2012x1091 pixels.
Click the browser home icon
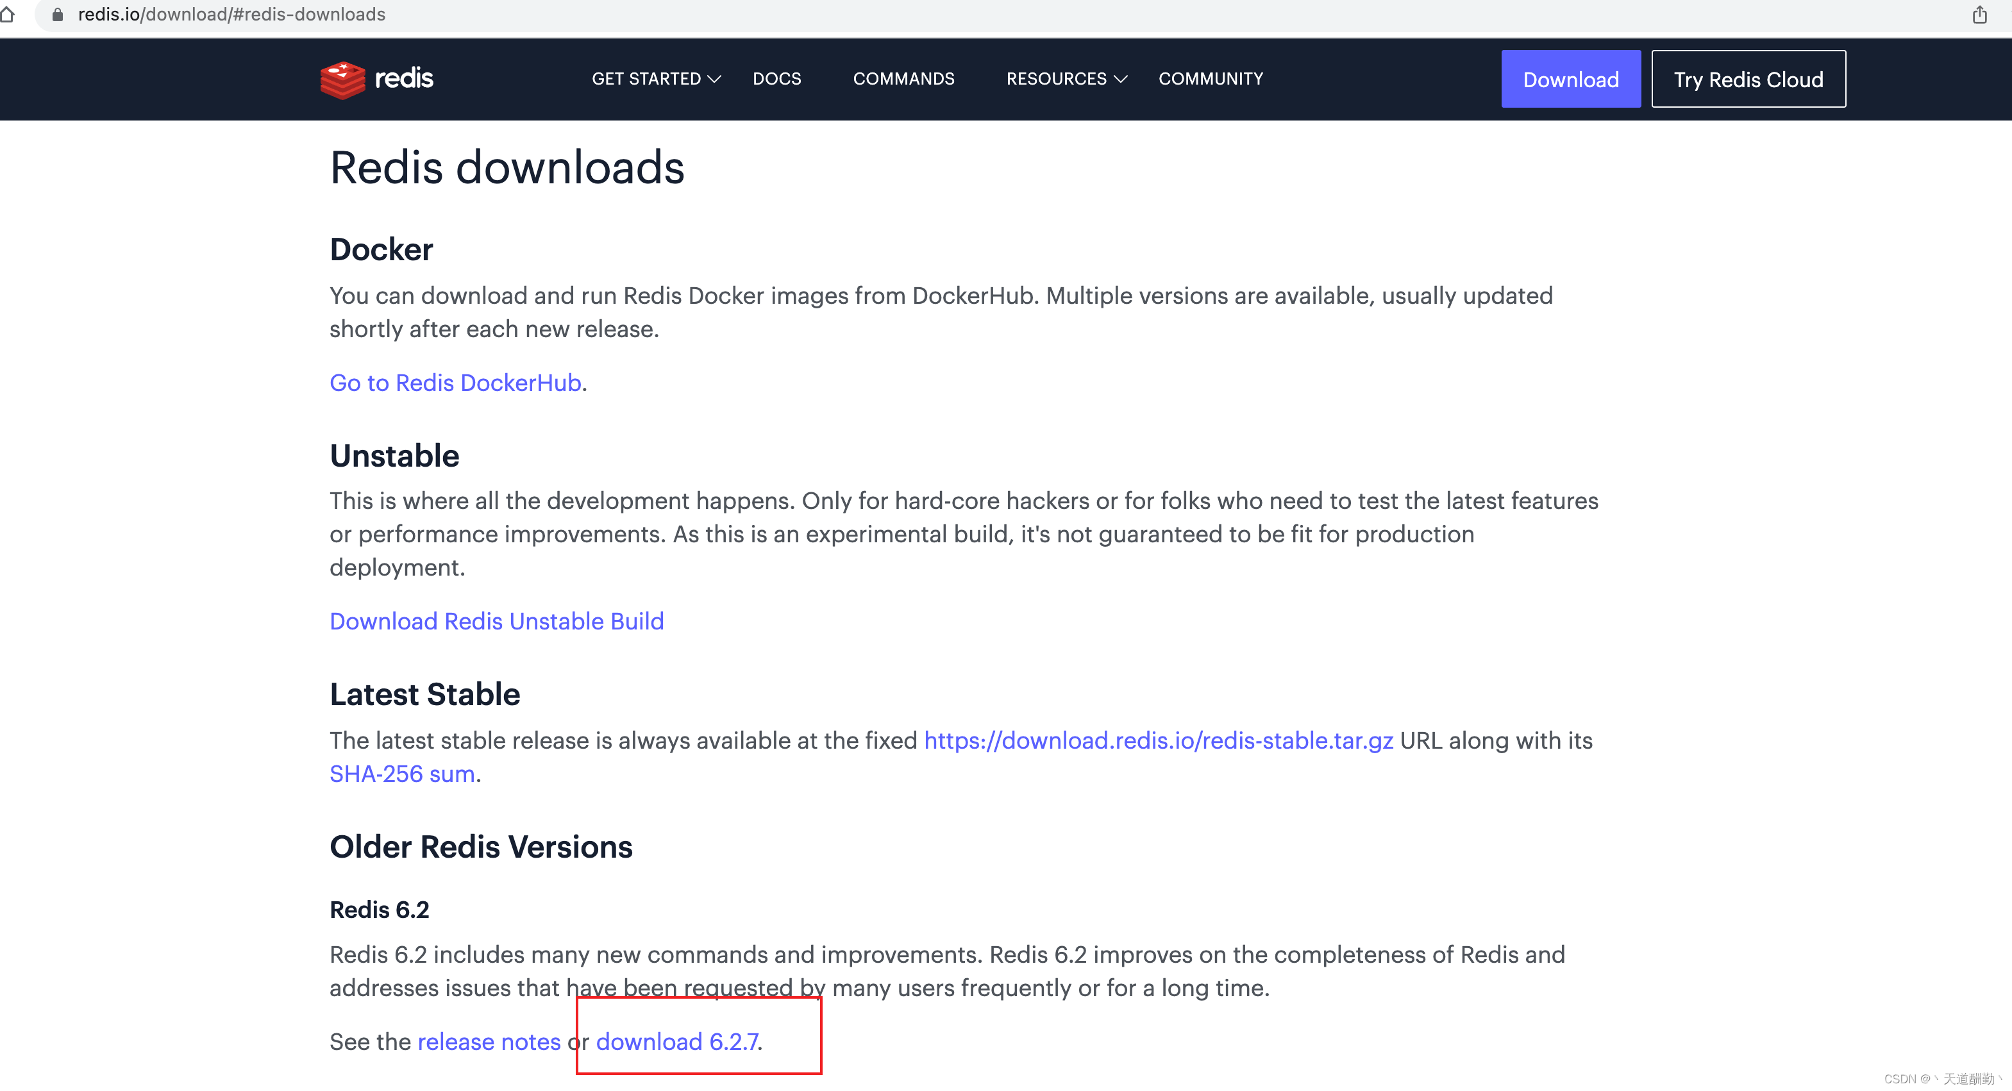pyautogui.click(x=8, y=14)
